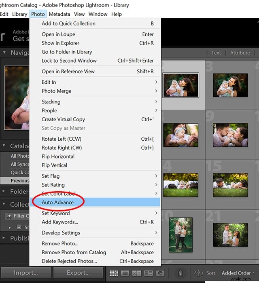The width and height of the screenshot is (259, 283).
Task: Choose Rotate Left (CCW)
Action: [x=95, y=139]
